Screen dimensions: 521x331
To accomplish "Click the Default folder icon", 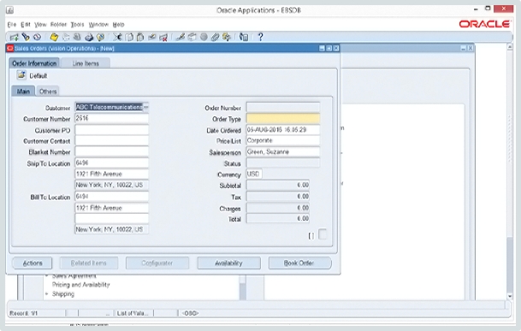I will pyautogui.click(x=21, y=75).
